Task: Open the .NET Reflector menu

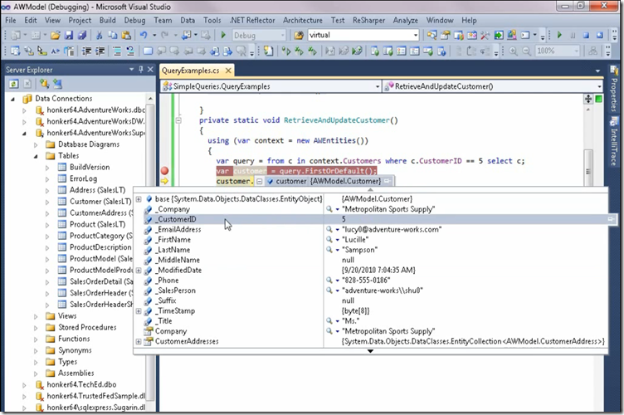Action: [252, 20]
